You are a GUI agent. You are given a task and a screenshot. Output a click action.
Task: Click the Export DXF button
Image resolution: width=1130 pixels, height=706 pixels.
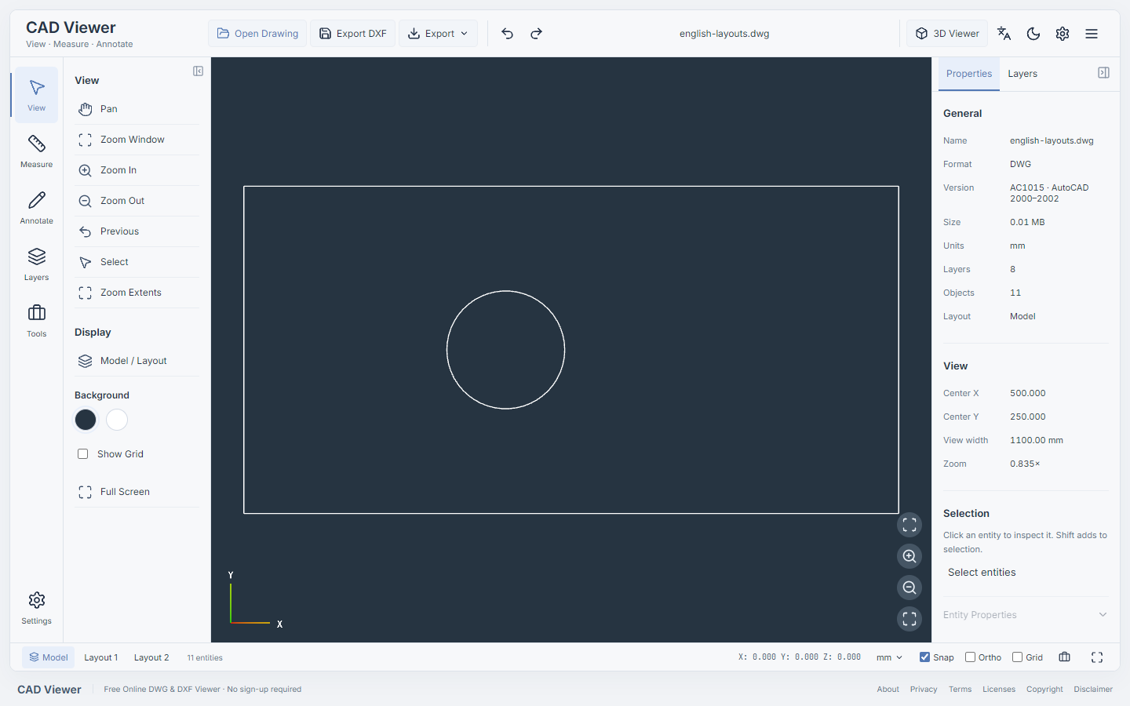353,34
